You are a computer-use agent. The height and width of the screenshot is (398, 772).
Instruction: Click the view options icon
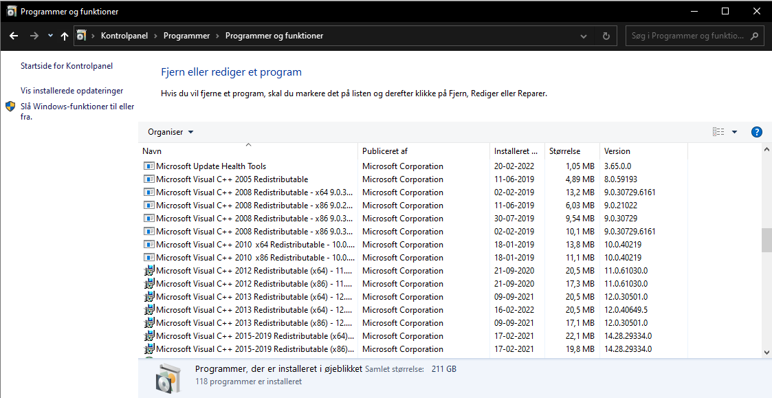[x=718, y=132]
